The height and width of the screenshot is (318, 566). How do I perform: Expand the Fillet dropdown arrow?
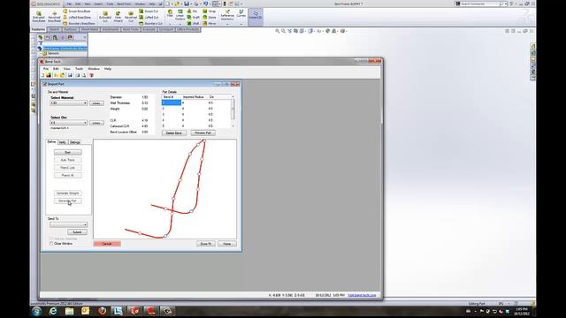click(170, 24)
